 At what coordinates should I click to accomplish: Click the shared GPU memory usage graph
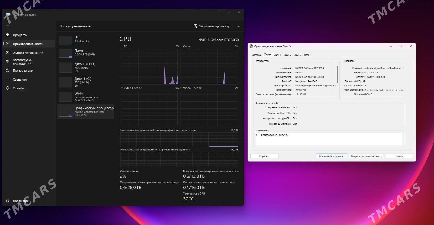(x=179, y=159)
